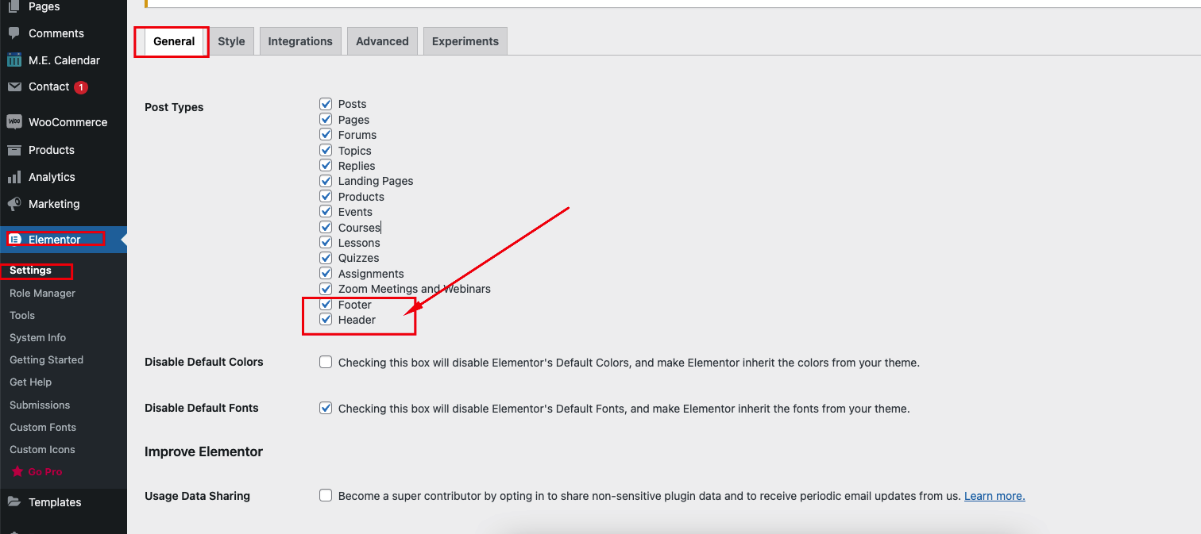Open the Learn more link

tap(994, 496)
